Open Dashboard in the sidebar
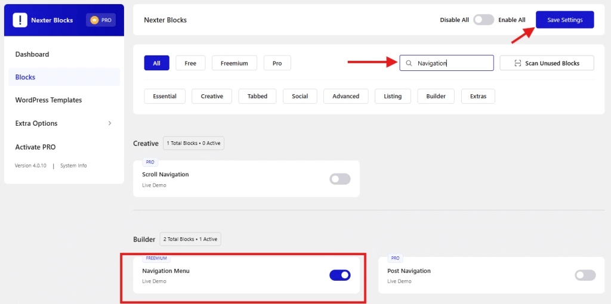The width and height of the screenshot is (611, 304). point(32,54)
